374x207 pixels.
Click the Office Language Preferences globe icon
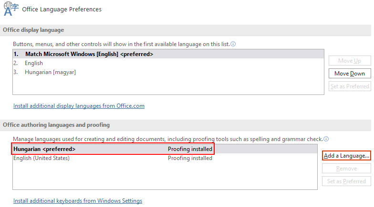click(10, 9)
